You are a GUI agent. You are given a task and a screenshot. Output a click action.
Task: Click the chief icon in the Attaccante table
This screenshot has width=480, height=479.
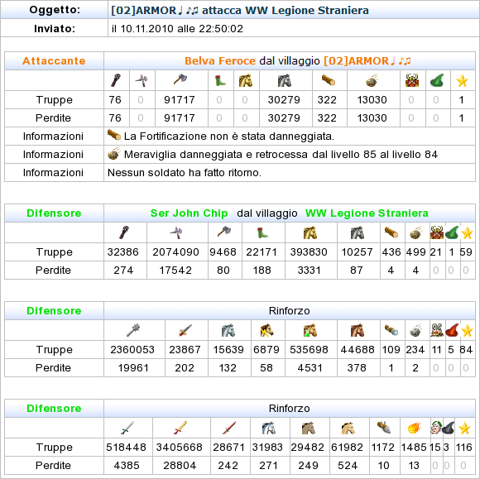[x=412, y=80]
